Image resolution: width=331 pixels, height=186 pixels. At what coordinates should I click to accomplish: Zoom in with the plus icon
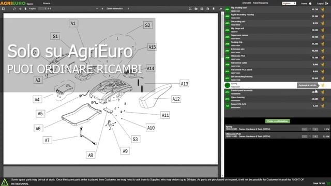[x=102, y=9]
